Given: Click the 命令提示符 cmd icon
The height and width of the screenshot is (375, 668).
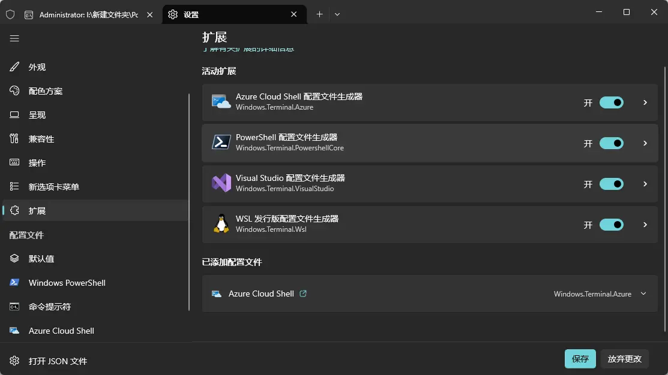Looking at the screenshot, I should pos(14,307).
